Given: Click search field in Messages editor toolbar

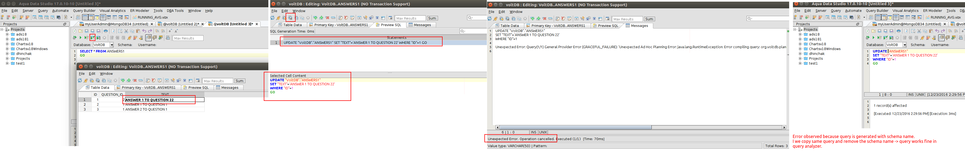Looking at the screenshot, I should pos(768,18).
